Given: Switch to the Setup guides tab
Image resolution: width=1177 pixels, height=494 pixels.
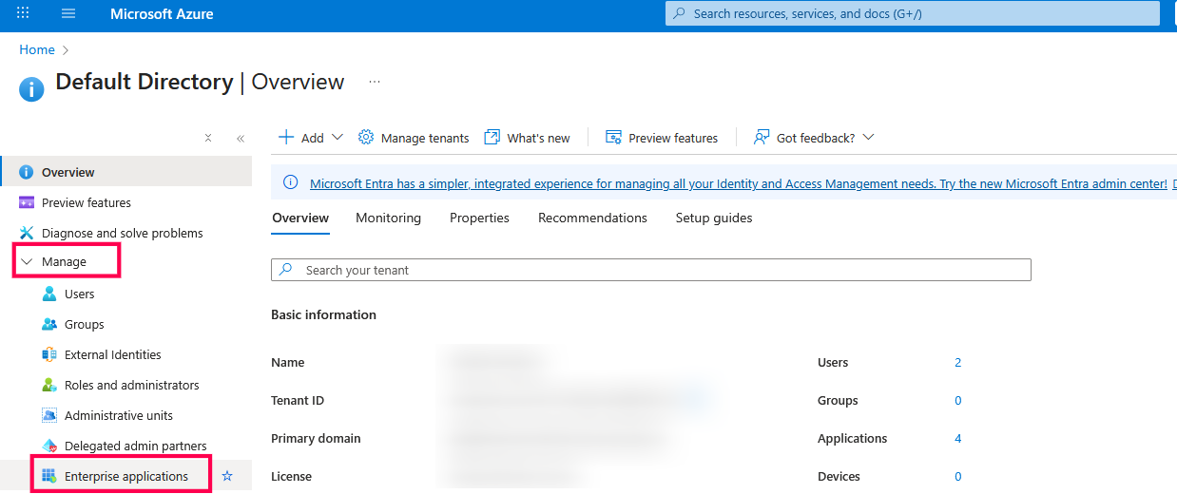Looking at the screenshot, I should pos(714,218).
